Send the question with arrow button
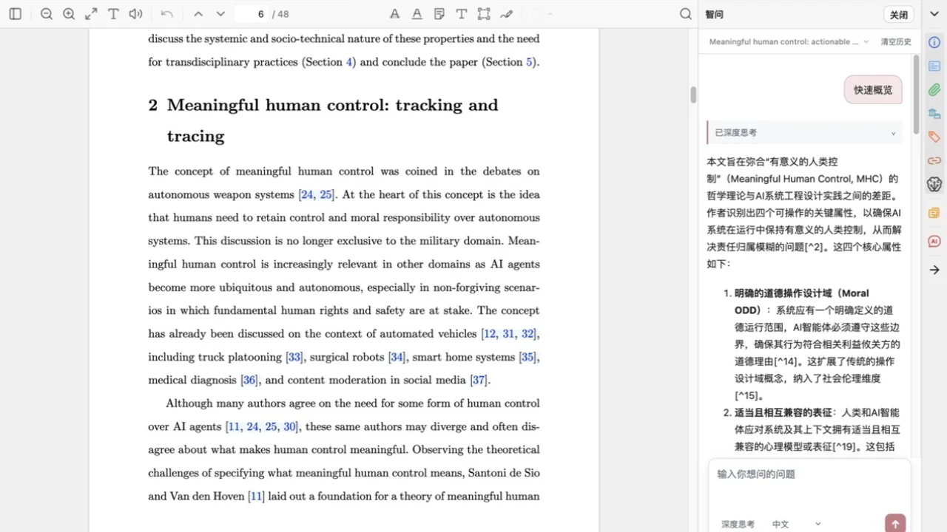The height and width of the screenshot is (532, 947). coord(895,523)
